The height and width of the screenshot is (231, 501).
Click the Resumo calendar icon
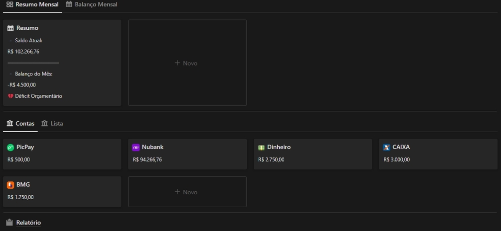pos(10,28)
